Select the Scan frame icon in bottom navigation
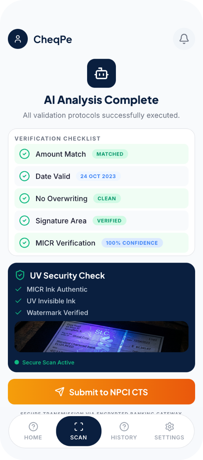203x460 pixels. [79, 426]
